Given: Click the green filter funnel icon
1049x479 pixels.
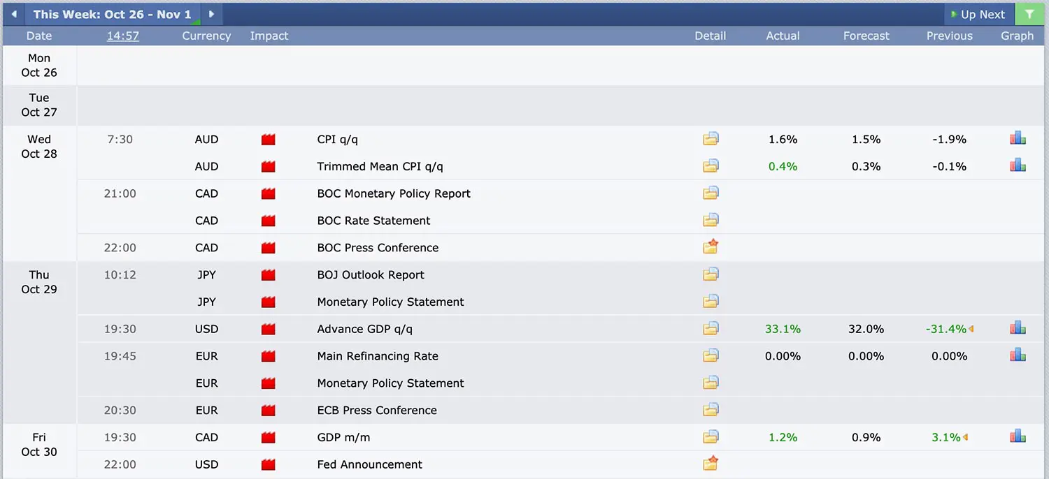Looking at the screenshot, I should [1029, 14].
